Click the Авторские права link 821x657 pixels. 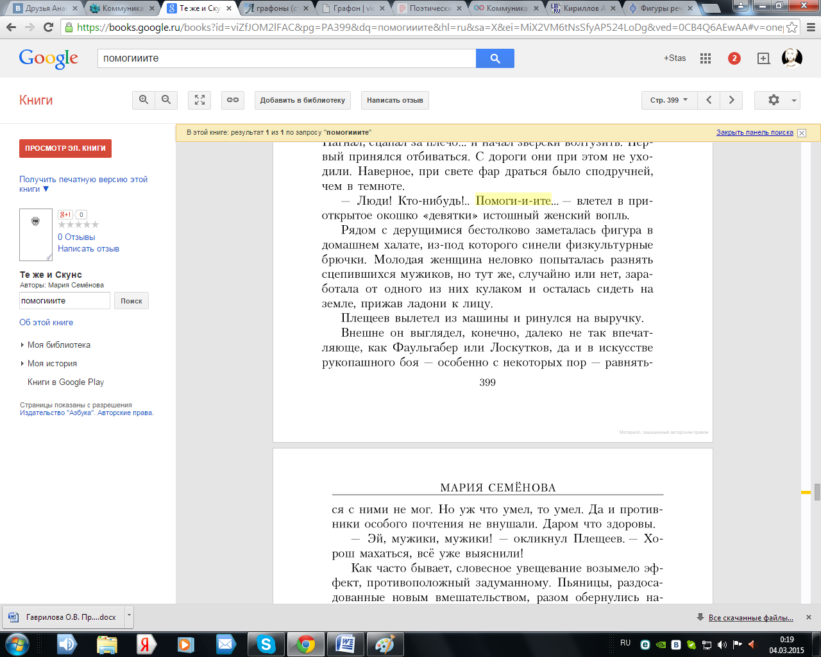click(x=125, y=413)
